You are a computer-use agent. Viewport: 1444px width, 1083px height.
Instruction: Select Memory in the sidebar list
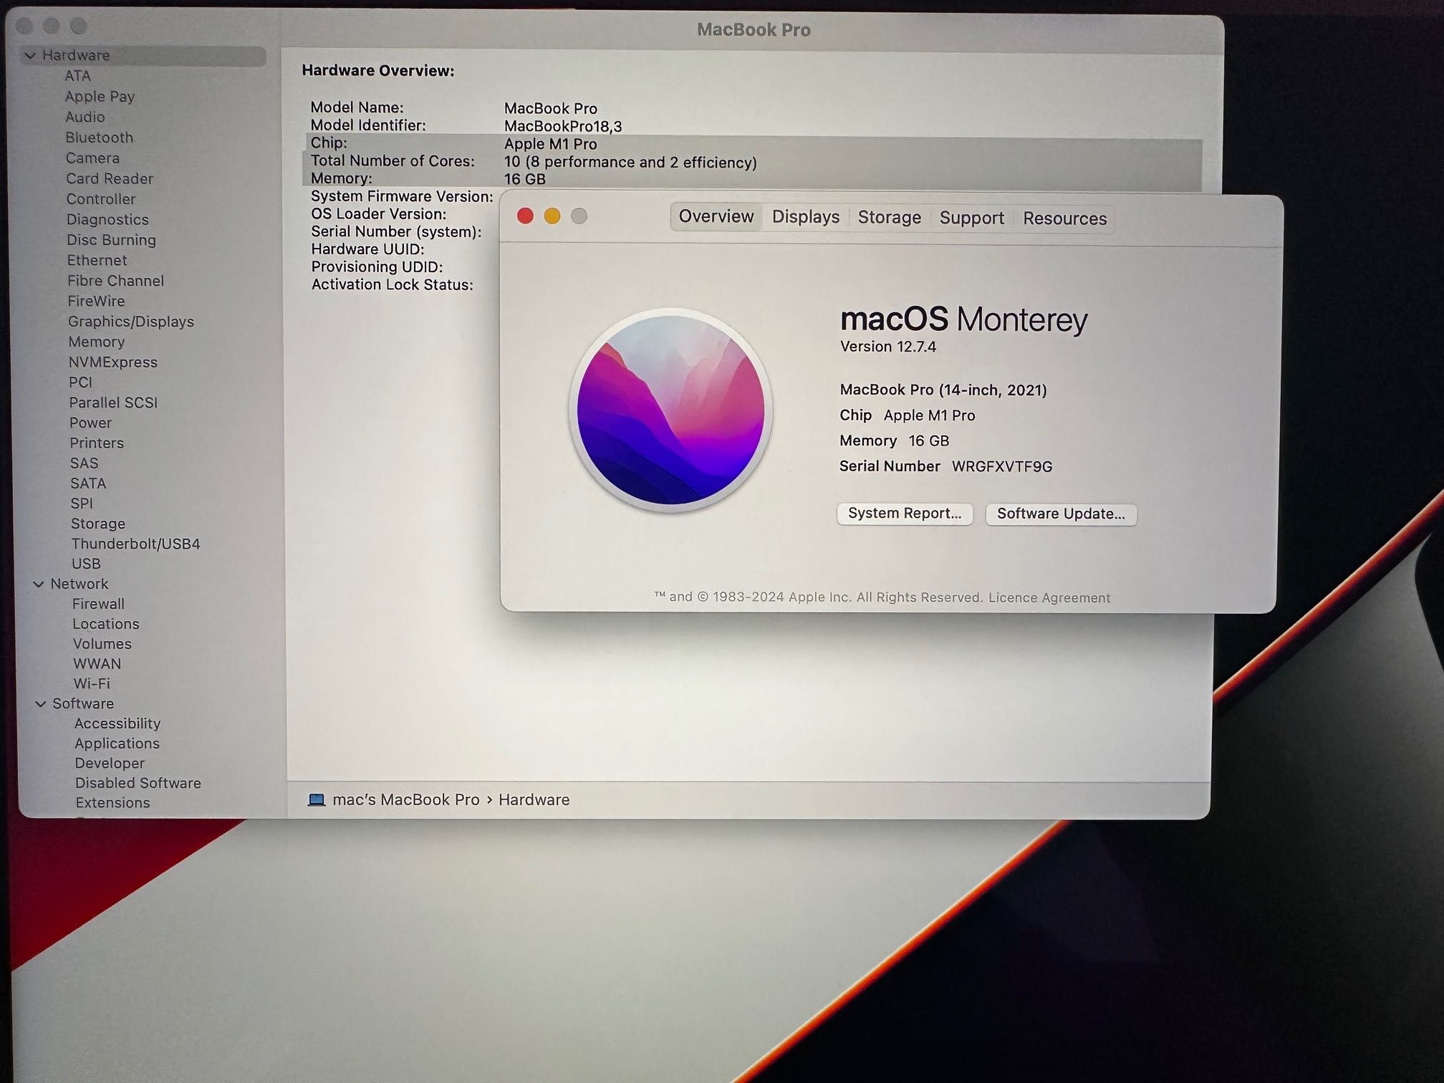(96, 342)
